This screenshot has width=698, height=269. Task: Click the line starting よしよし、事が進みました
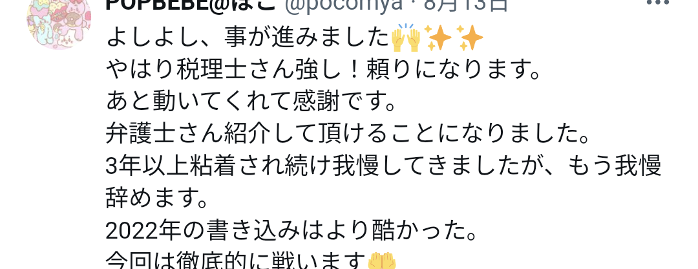[295, 38]
